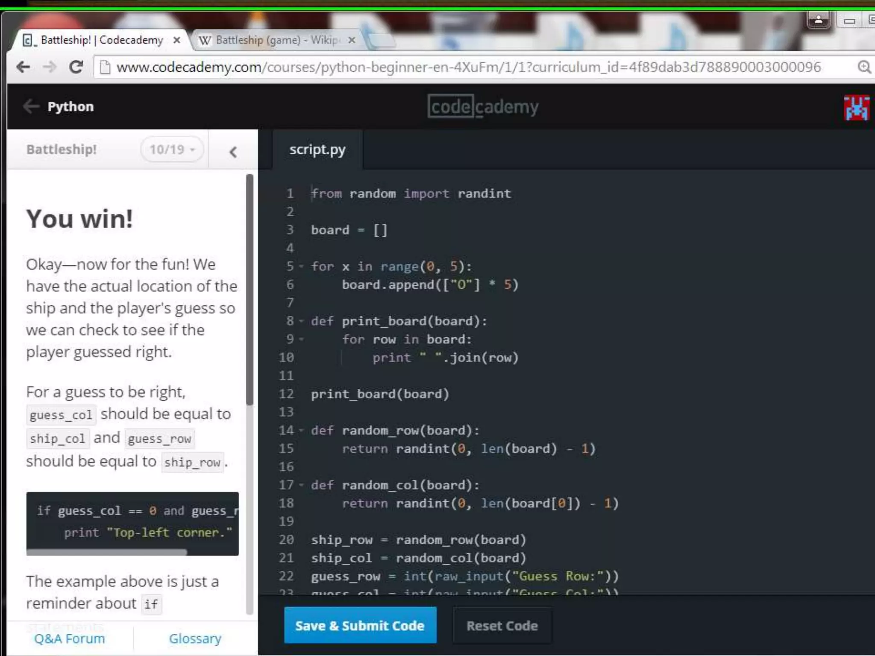Collapse the instructions panel with chevron
The image size is (875, 656).
point(233,152)
